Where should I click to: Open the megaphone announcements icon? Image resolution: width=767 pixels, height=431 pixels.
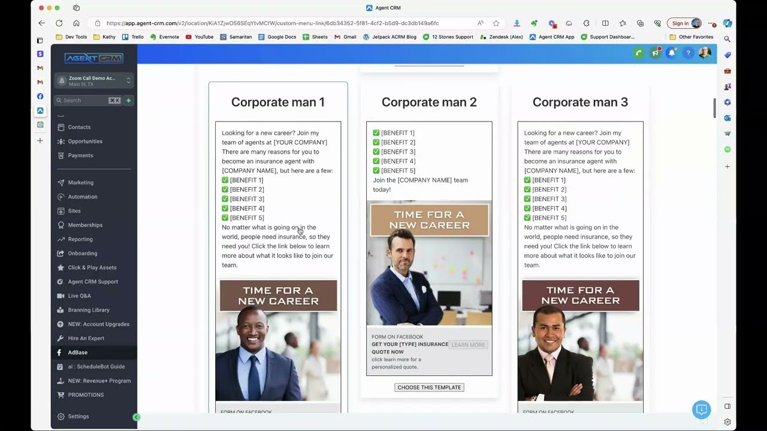[655, 53]
